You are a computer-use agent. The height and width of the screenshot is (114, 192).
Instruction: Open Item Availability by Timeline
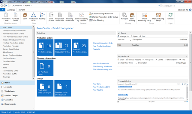point(81,17)
